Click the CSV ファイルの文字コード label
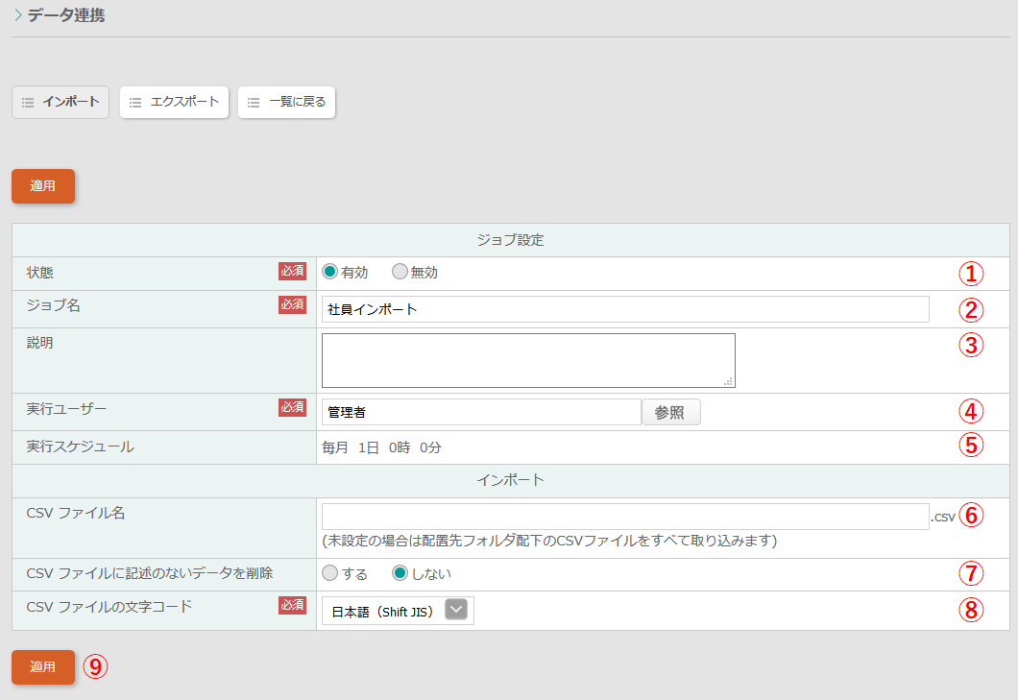Image resolution: width=1018 pixels, height=700 pixels. click(109, 607)
